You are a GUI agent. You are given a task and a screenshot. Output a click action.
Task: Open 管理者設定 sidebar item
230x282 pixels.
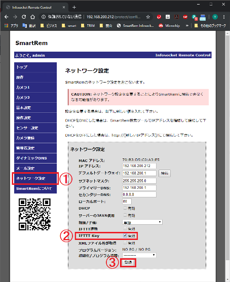(x=35, y=148)
